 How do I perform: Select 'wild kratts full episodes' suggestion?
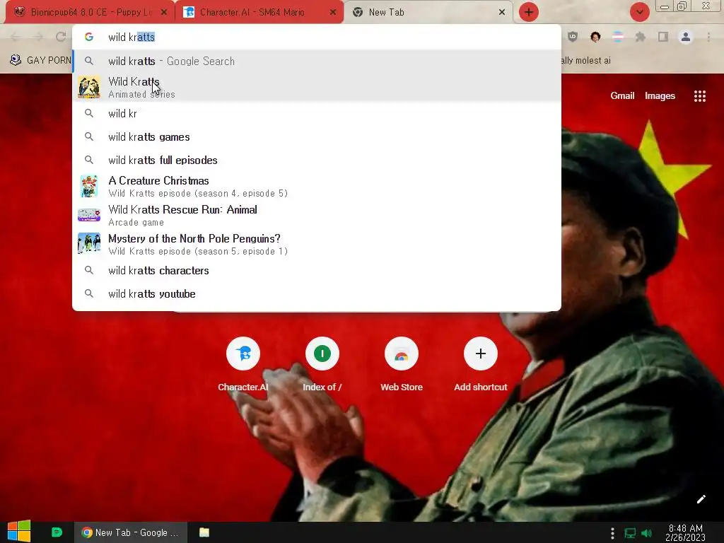pyautogui.click(x=317, y=160)
